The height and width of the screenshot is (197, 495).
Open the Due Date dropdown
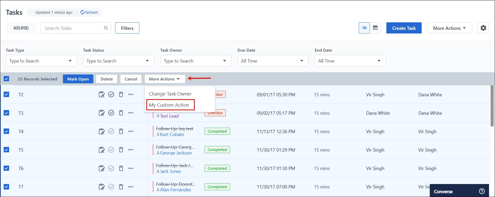273,61
